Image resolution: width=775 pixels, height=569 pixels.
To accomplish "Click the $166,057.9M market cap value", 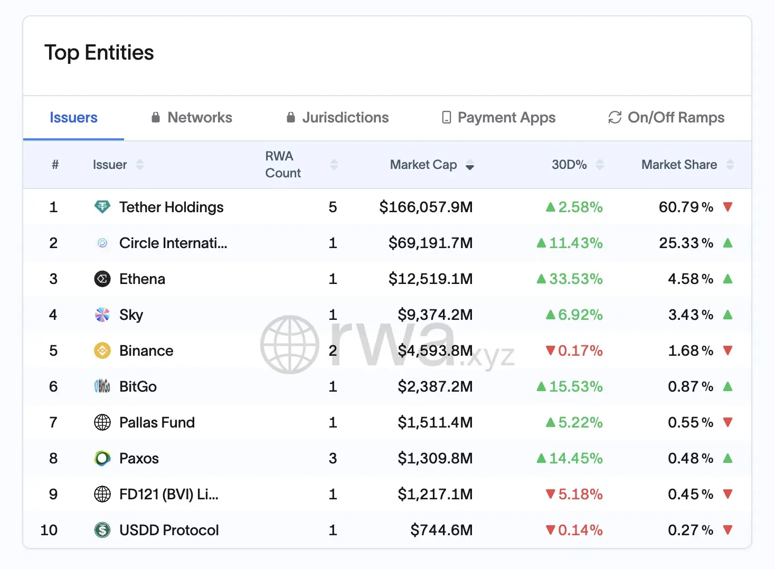I will pos(426,207).
